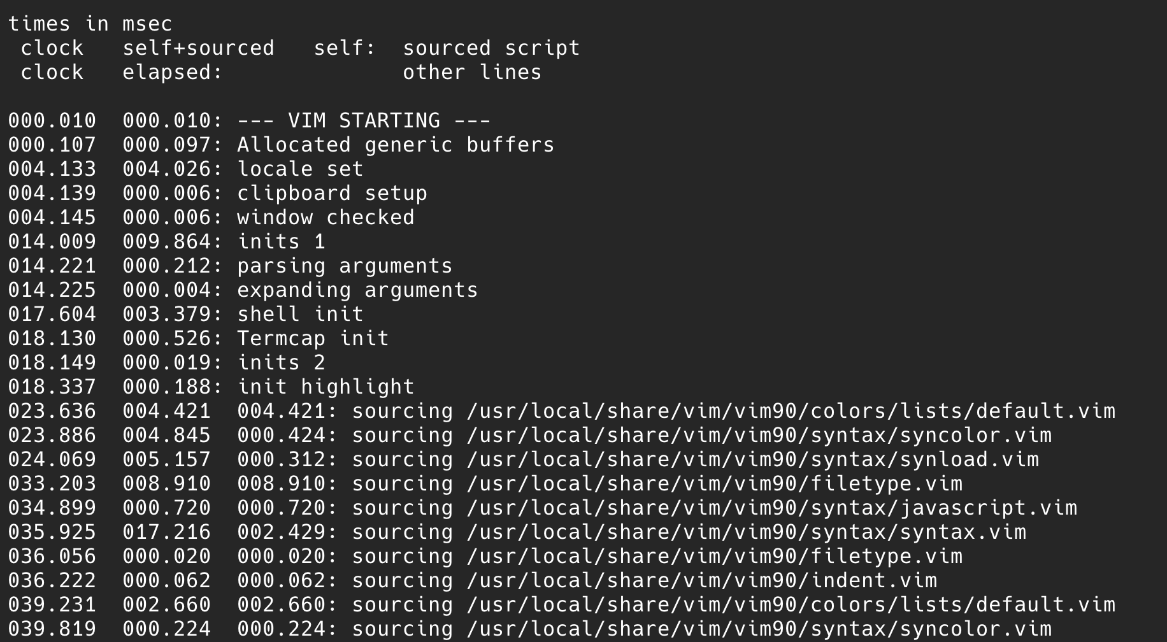The height and width of the screenshot is (642, 1167).
Task: Click the 017.216 self+sourced time value
Action: [166, 532]
